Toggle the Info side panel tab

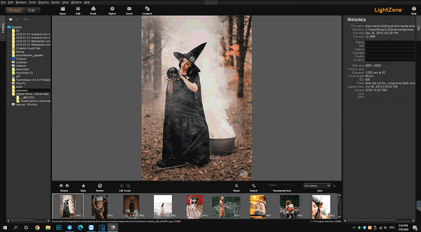[418, 28]
